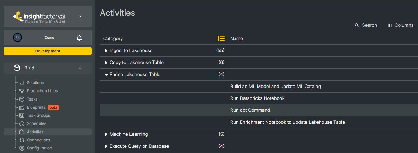Collapse the Build menu chevron
The width and height of the screenshot is (418, 153).
click(x=80, y=68)
